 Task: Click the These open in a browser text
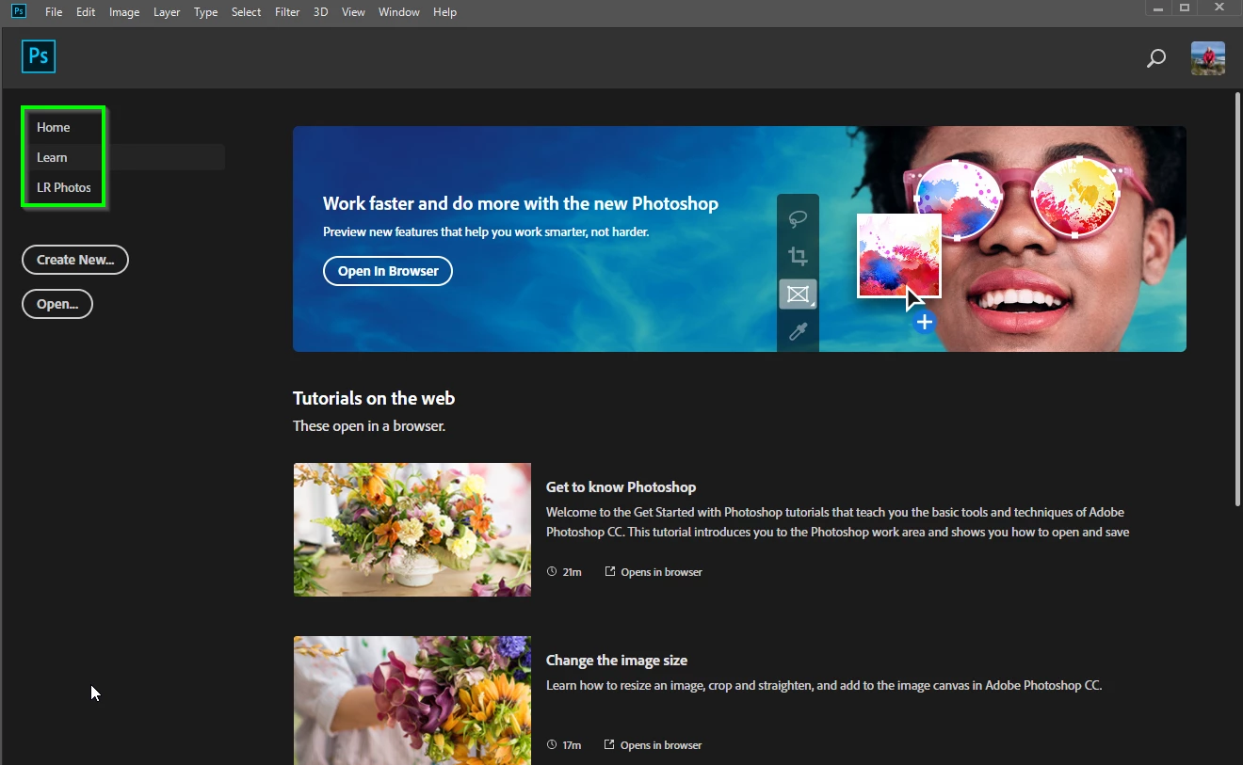click(369, 426)
